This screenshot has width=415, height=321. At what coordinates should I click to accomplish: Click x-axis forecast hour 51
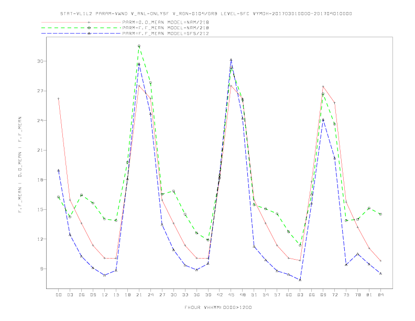(x=254, y=295)
